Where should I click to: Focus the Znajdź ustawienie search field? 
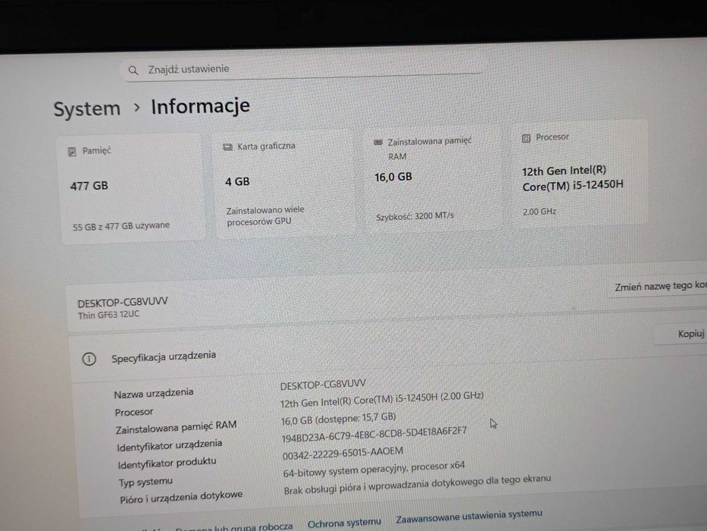tap(300, 70)
